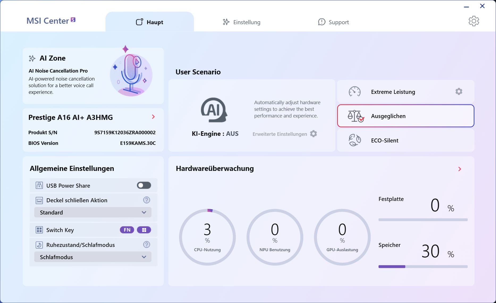
Task: Close the MSI Center window
Action: coord(482,6)
